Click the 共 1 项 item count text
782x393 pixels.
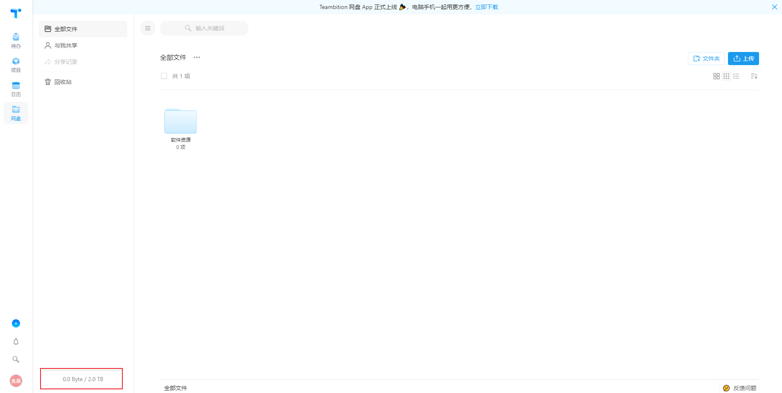click(x=181, y=76)
